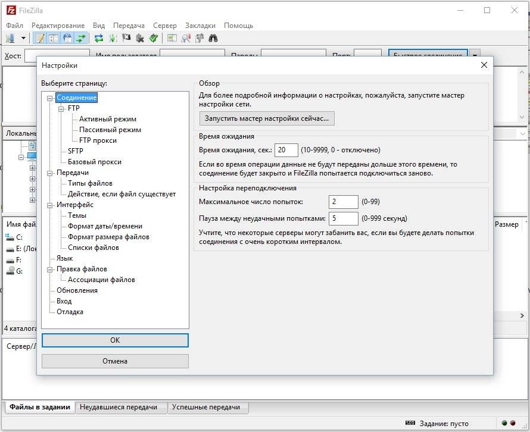Open filename filters magnifier icon
This screenshot has height=432, width=530.
pos(186,38)
